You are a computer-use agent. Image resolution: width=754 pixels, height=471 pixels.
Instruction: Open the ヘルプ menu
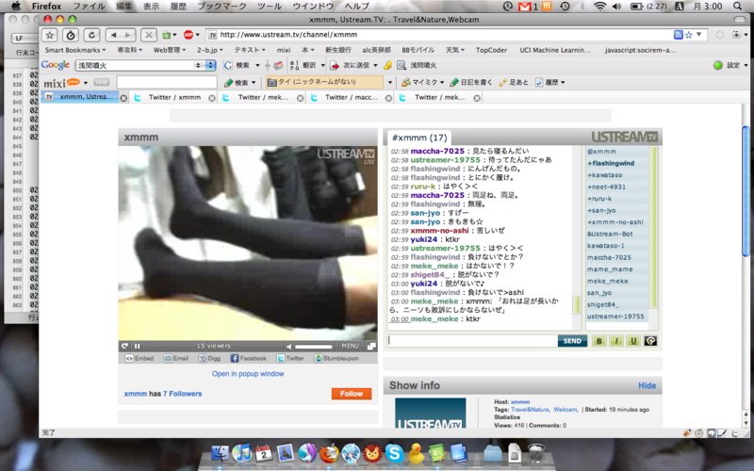click(356, 7)
